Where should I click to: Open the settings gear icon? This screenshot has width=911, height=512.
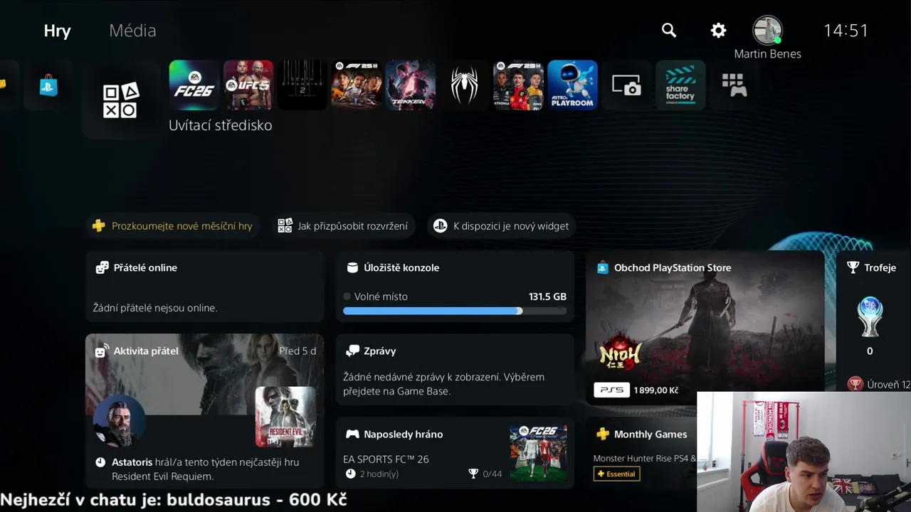(719, 30)
